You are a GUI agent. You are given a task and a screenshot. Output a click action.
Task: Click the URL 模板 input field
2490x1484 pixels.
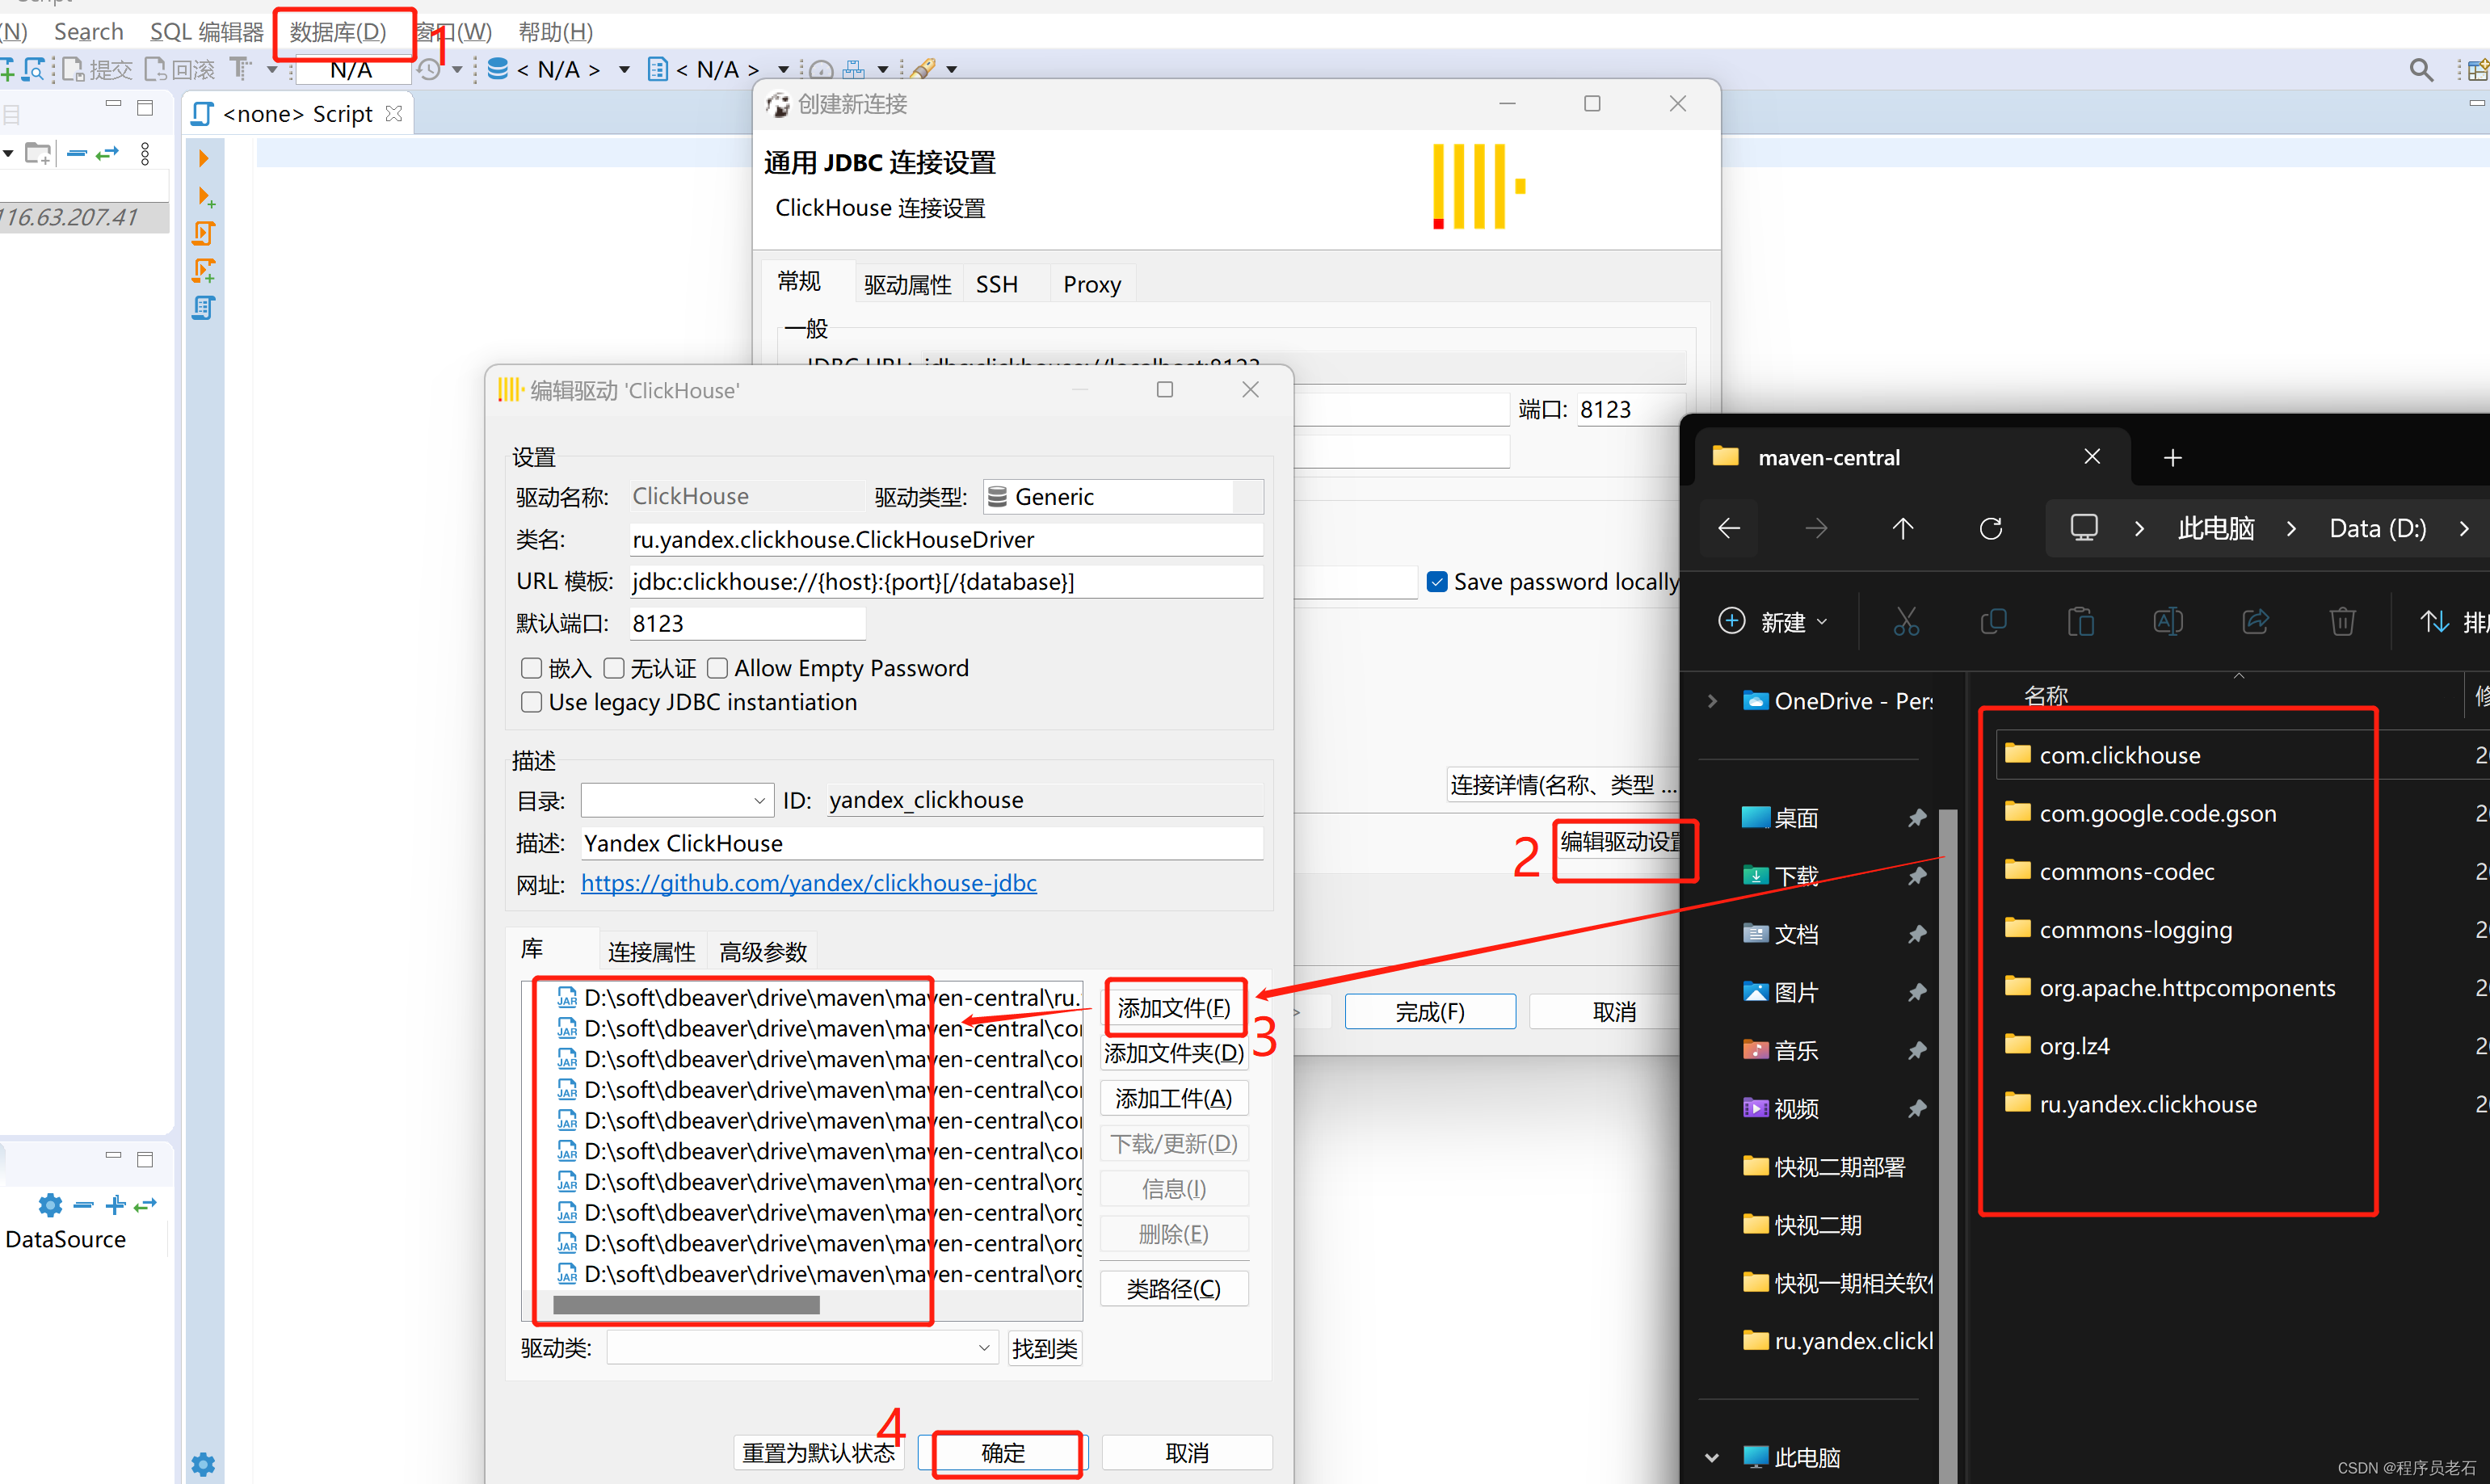tap(946, 582)
